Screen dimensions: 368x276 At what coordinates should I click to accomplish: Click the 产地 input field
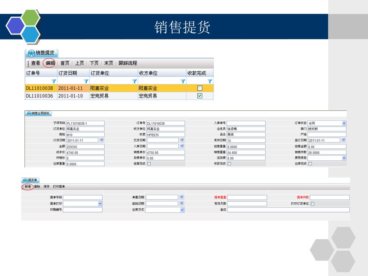point(327,134)
